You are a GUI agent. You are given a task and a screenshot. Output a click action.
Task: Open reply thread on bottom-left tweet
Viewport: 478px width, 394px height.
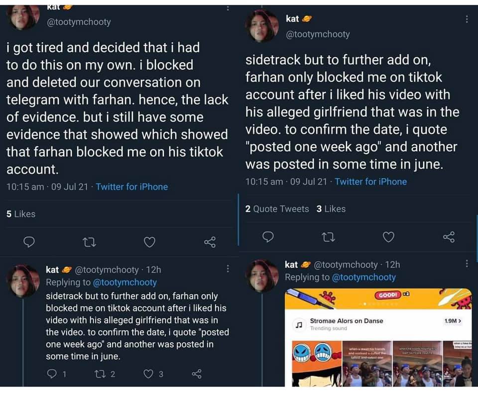click(51, 374)
